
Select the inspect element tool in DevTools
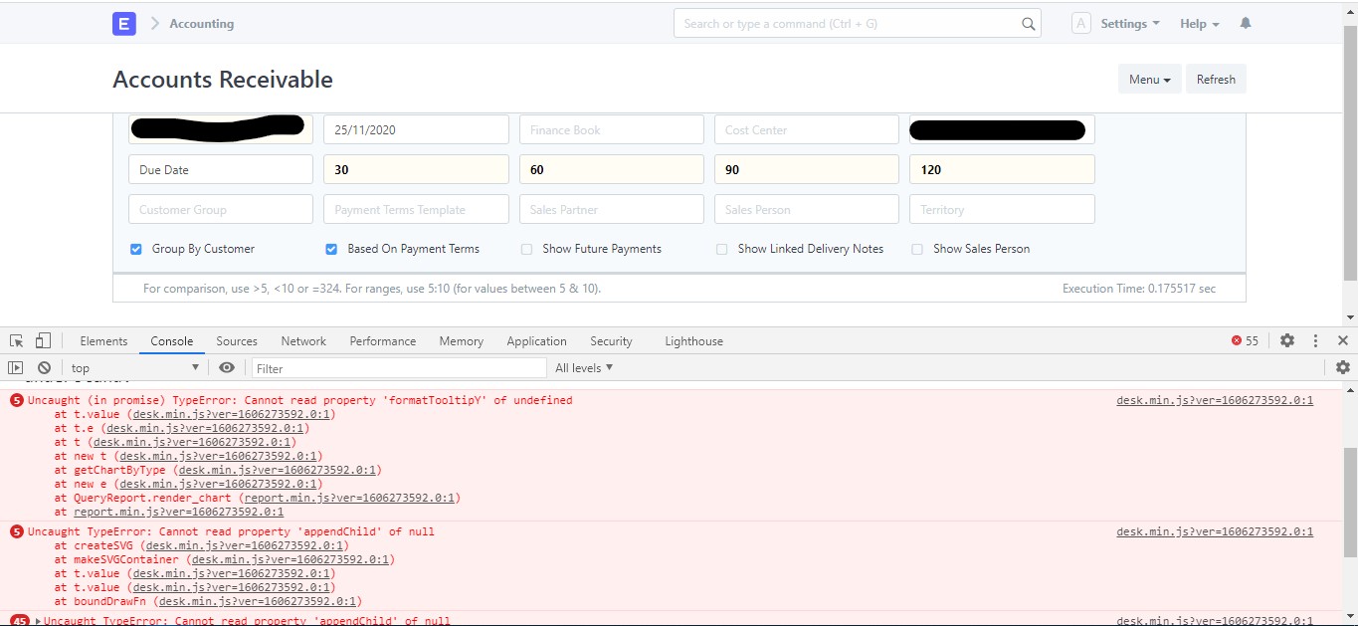pyautogui.click(x=16, y=340)
